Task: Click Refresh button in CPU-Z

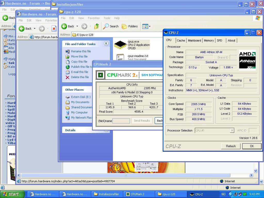Action: [231, 146]
